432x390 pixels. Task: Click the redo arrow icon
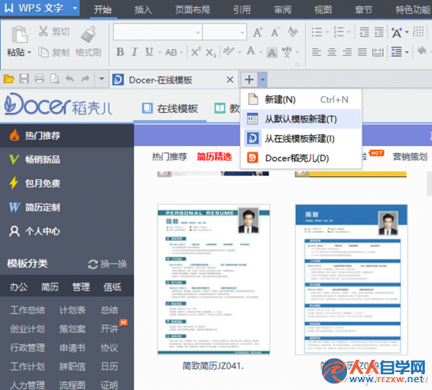(86, 79)
